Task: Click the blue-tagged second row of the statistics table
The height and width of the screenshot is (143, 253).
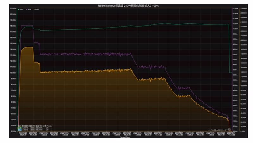Action: point(35,130)
